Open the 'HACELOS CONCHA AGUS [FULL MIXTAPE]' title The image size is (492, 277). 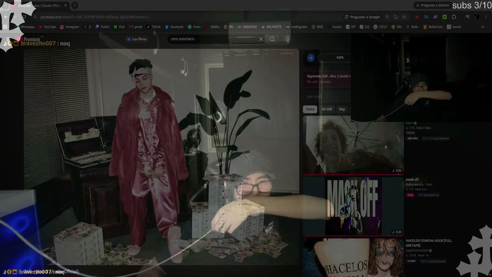click(x=429, y=243)
